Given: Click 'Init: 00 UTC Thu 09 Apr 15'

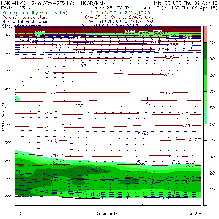Looking at the screenshot, I should tap(186, 3).
